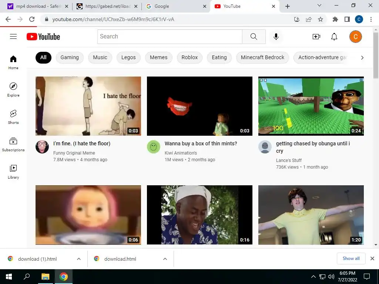Select the Roblox filter chip

coord(189,57)
